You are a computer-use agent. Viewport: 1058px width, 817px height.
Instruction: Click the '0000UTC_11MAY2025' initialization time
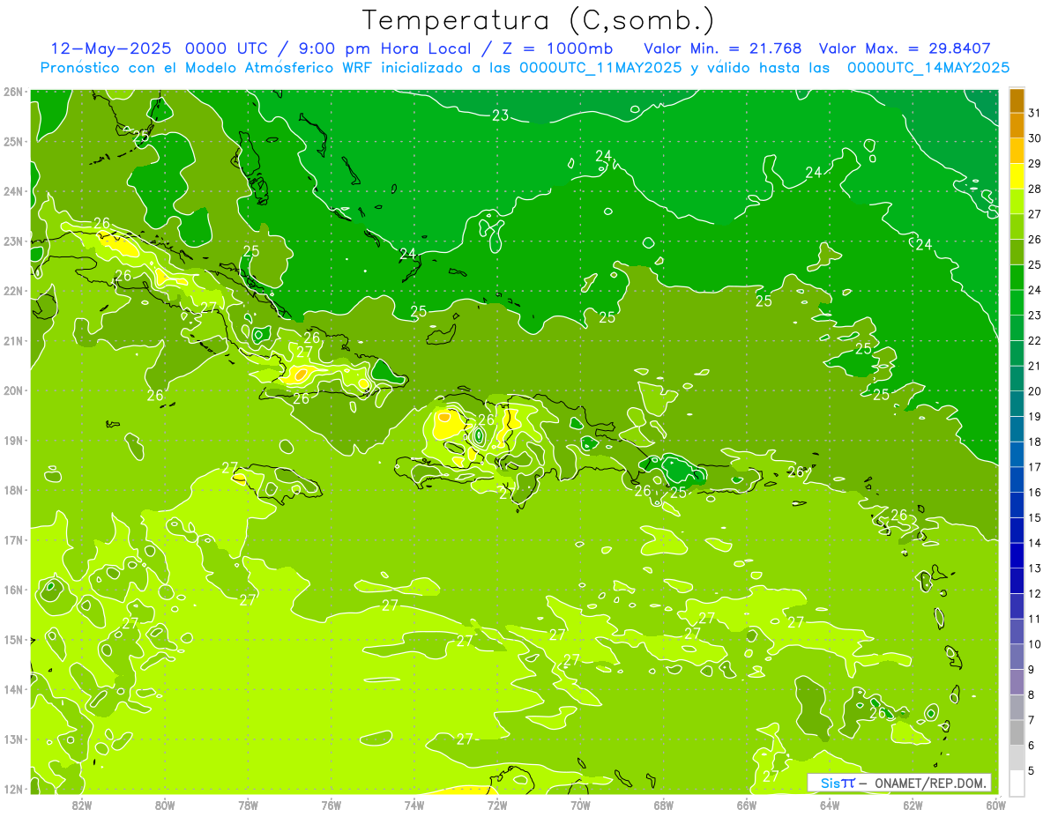click(600, 67)
